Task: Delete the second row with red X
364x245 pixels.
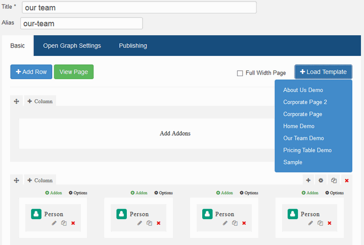Action: (346, 180)
